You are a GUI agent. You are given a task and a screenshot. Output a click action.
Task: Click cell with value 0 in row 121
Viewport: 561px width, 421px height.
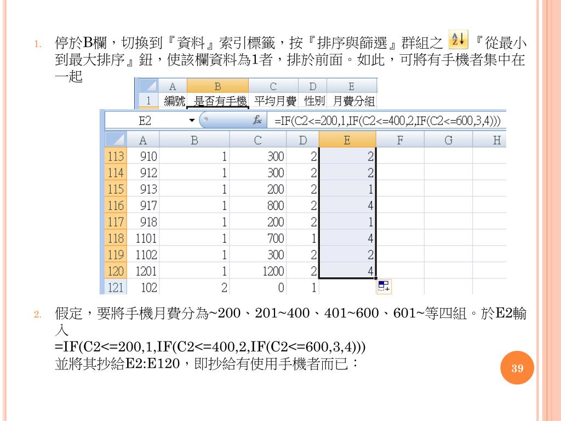tap(257, 287)
